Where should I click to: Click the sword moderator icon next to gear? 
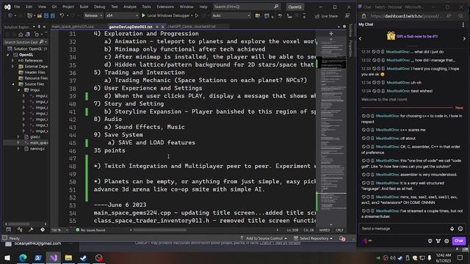point(438,241)
